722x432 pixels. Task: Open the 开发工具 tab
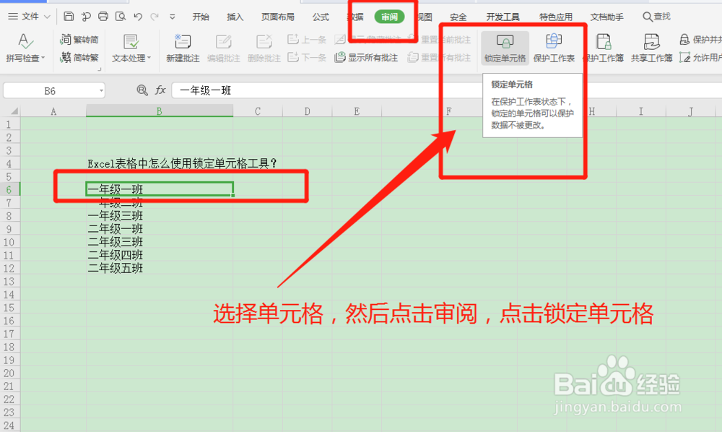coord(503,17)
